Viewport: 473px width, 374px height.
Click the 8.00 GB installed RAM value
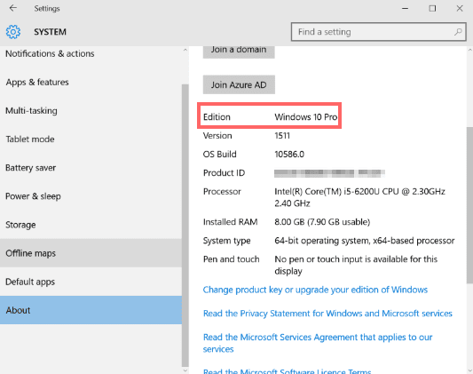[322, 222]
